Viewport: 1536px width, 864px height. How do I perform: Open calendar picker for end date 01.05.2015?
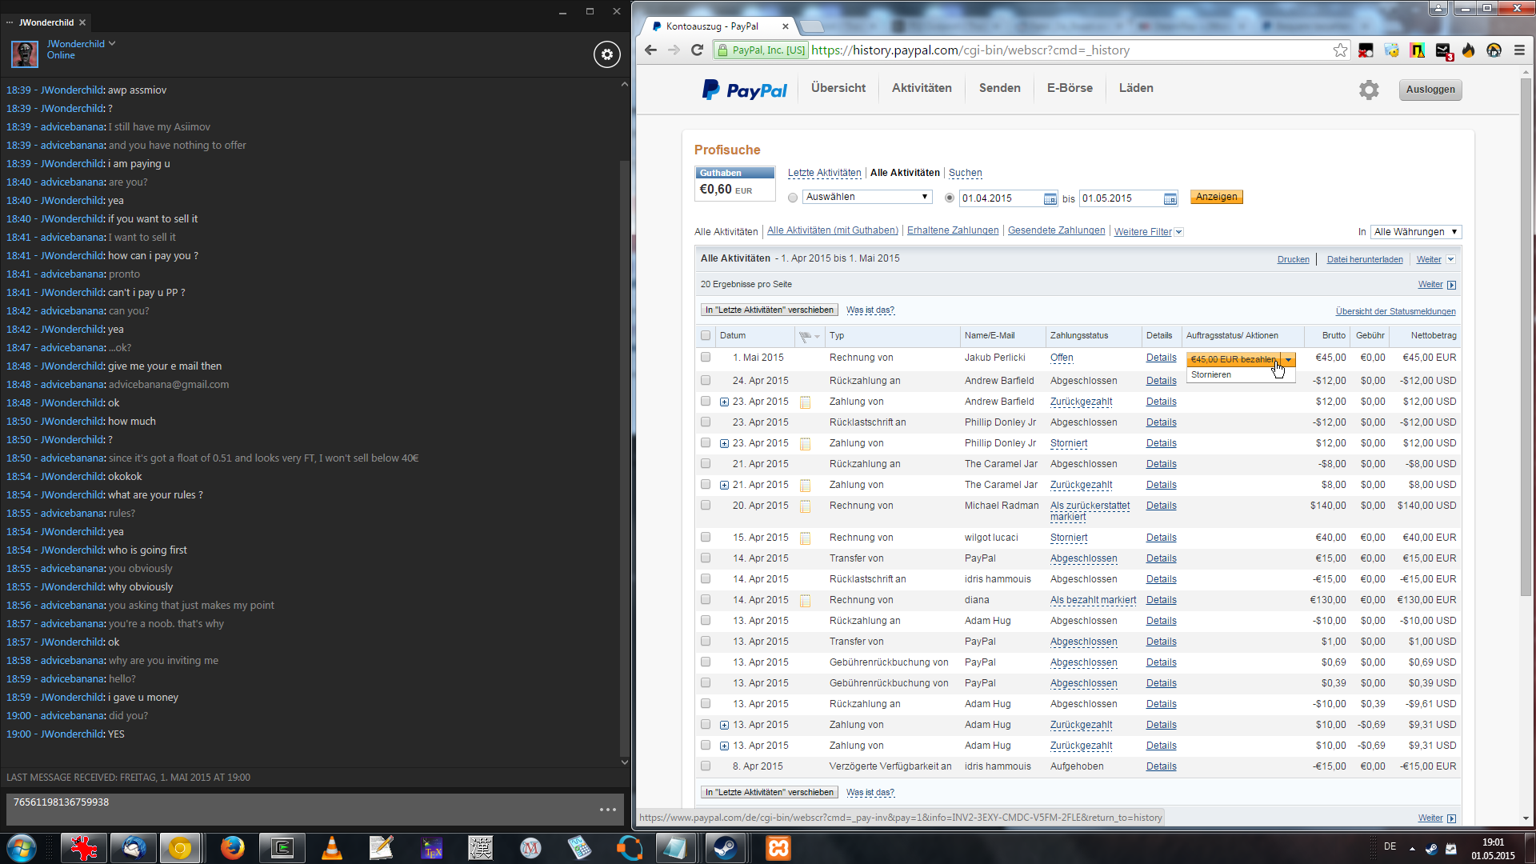click(1170, 198)
